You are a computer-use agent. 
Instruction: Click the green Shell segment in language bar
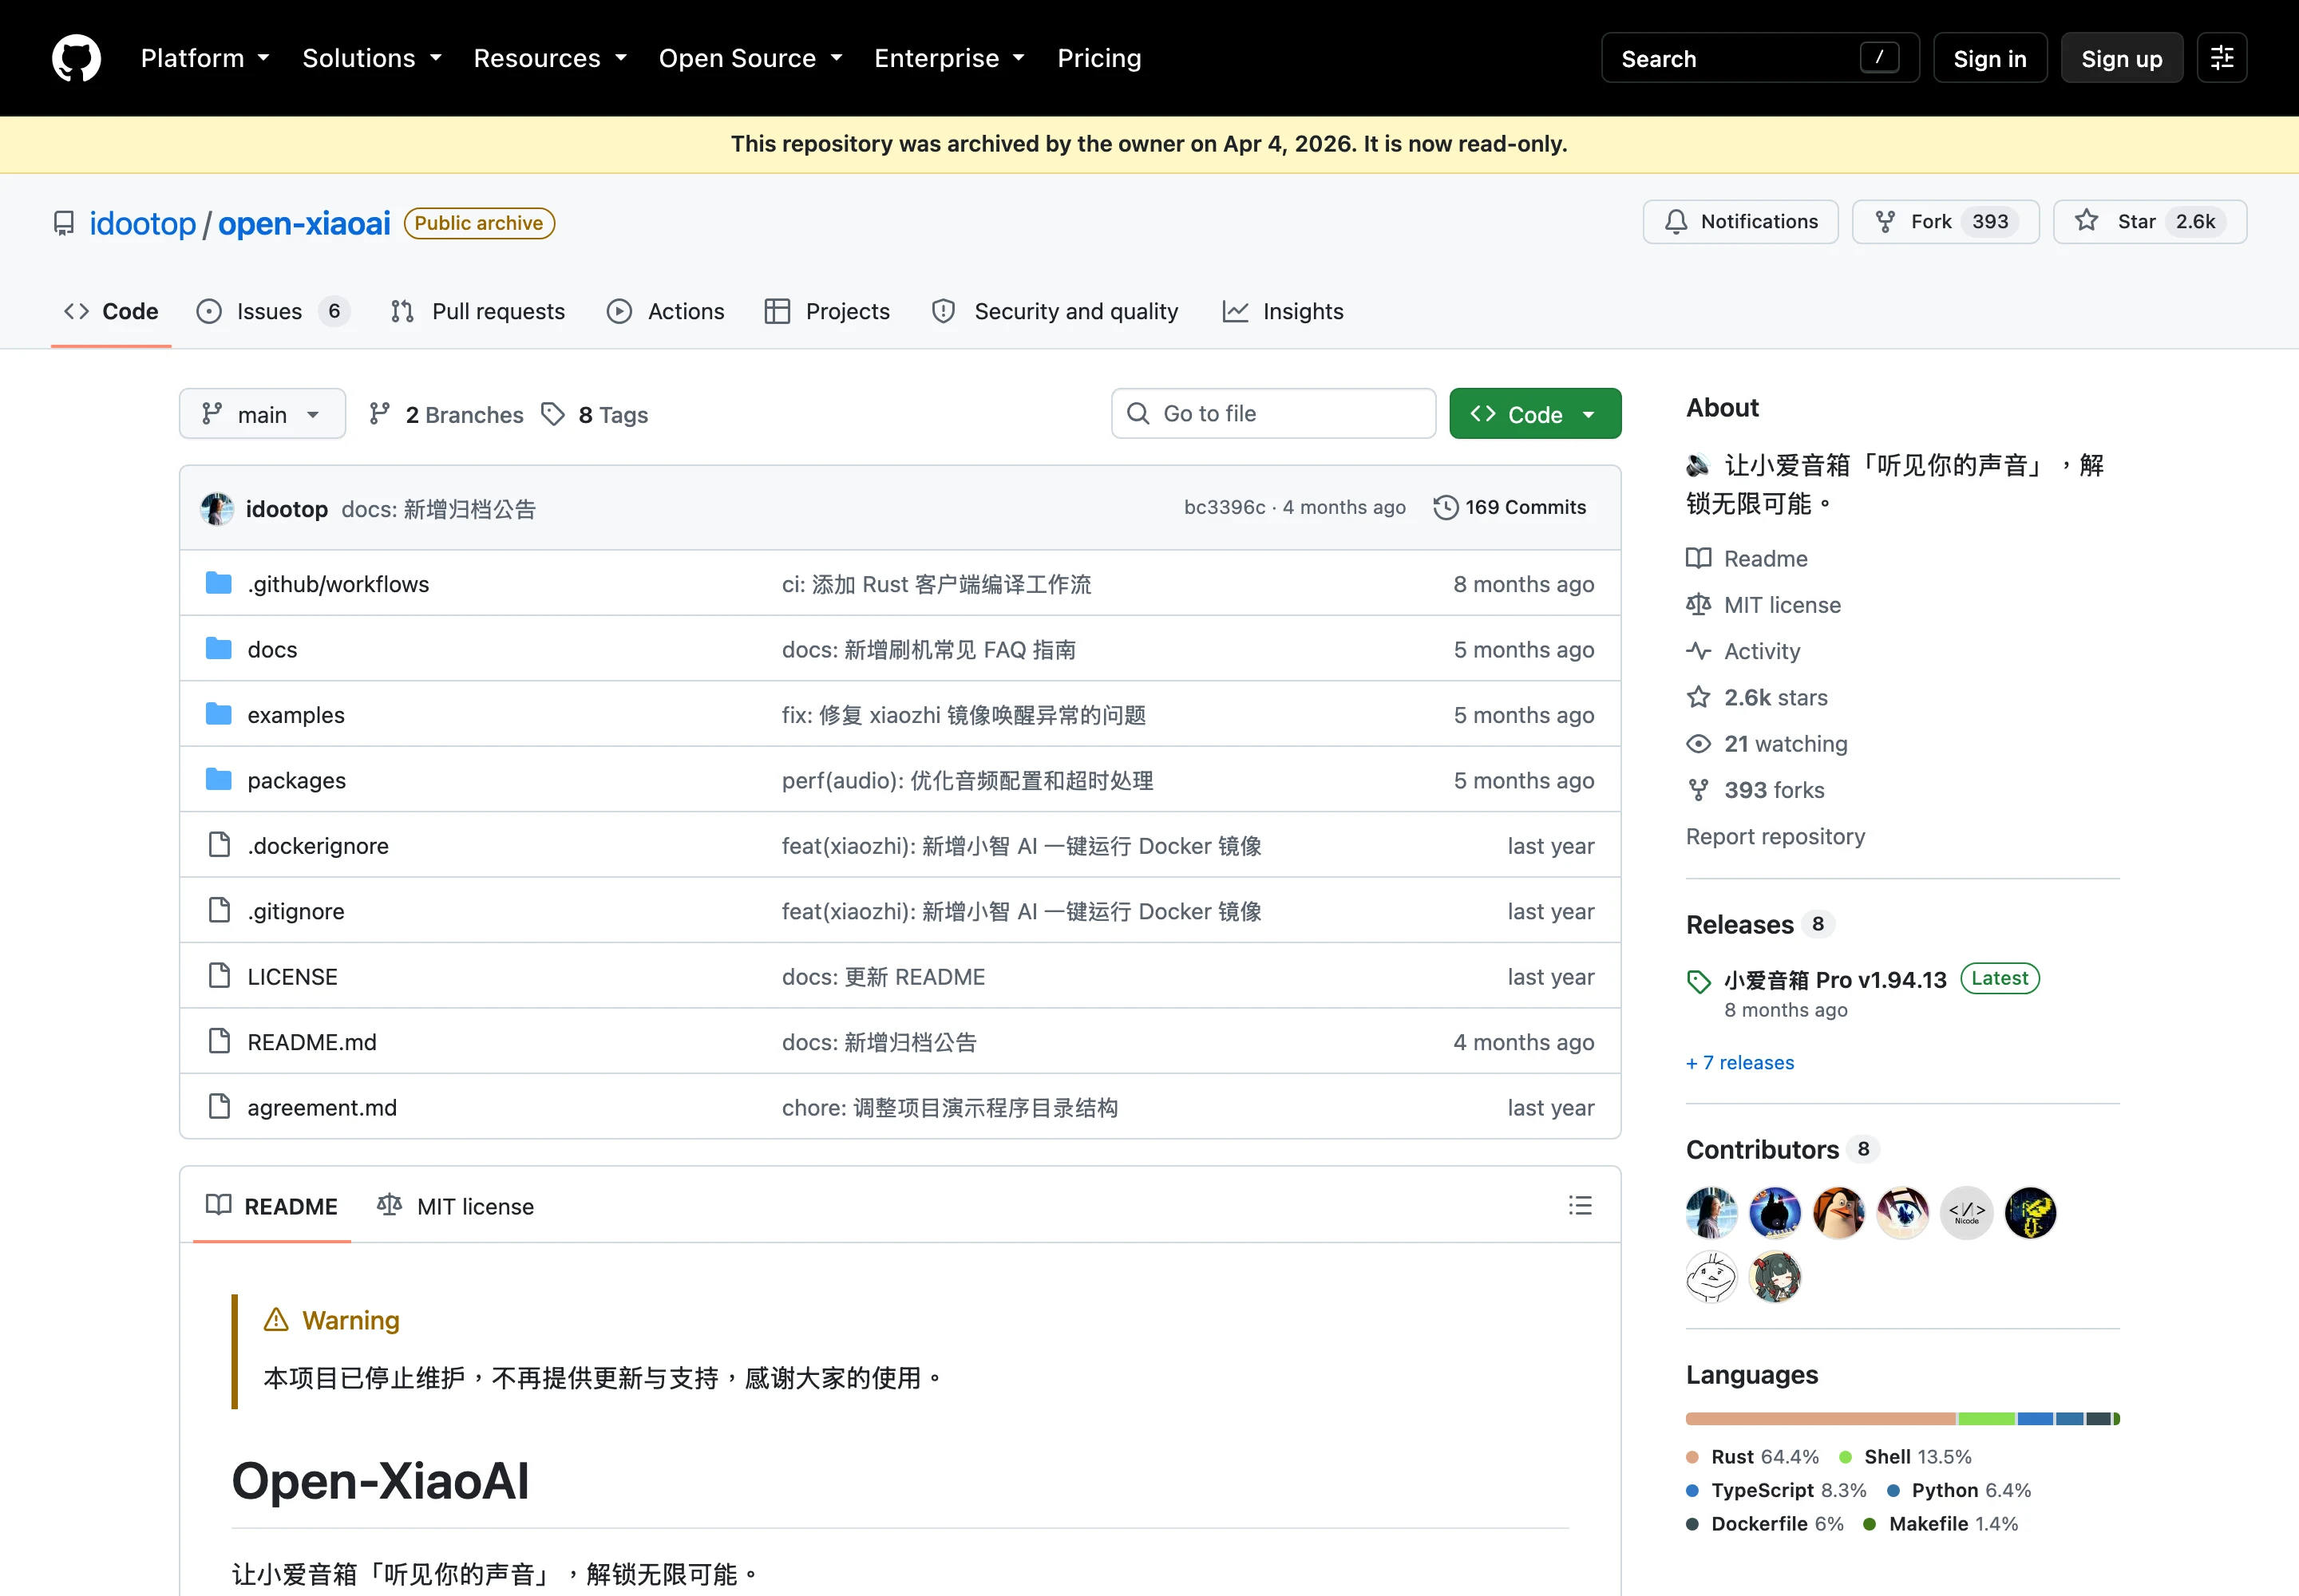click(1986, 1418)
